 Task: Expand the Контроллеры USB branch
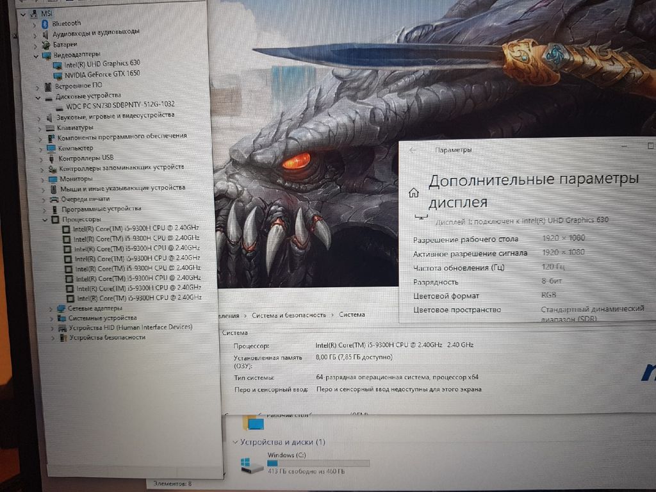42,160
